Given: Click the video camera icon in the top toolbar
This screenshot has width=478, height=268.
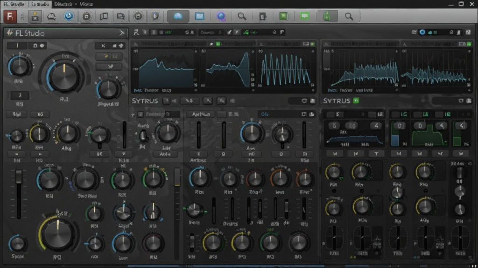Looking at the screenshot, I should (x=121, y=16).
